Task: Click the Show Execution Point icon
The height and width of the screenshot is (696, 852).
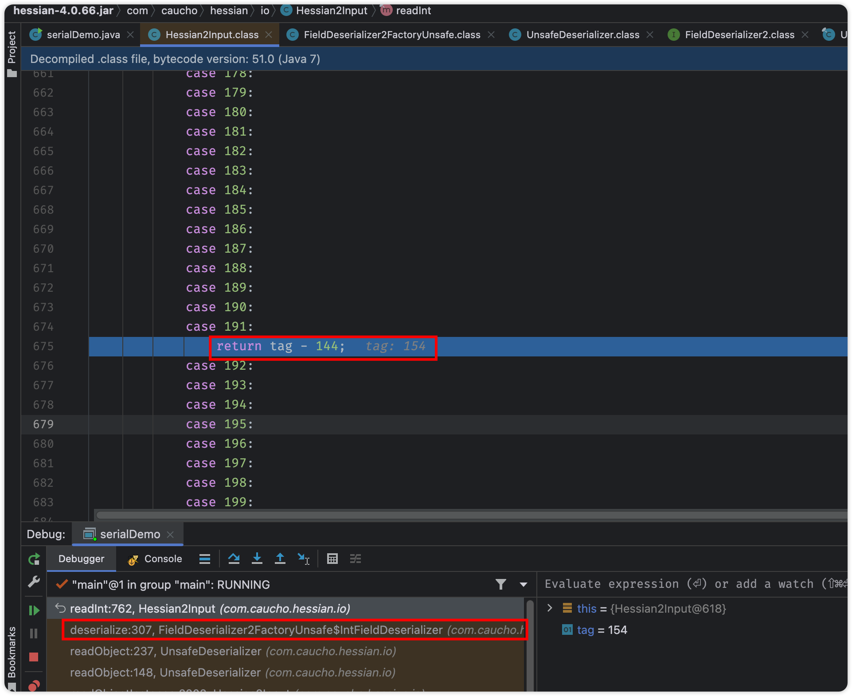Action: 205,559
